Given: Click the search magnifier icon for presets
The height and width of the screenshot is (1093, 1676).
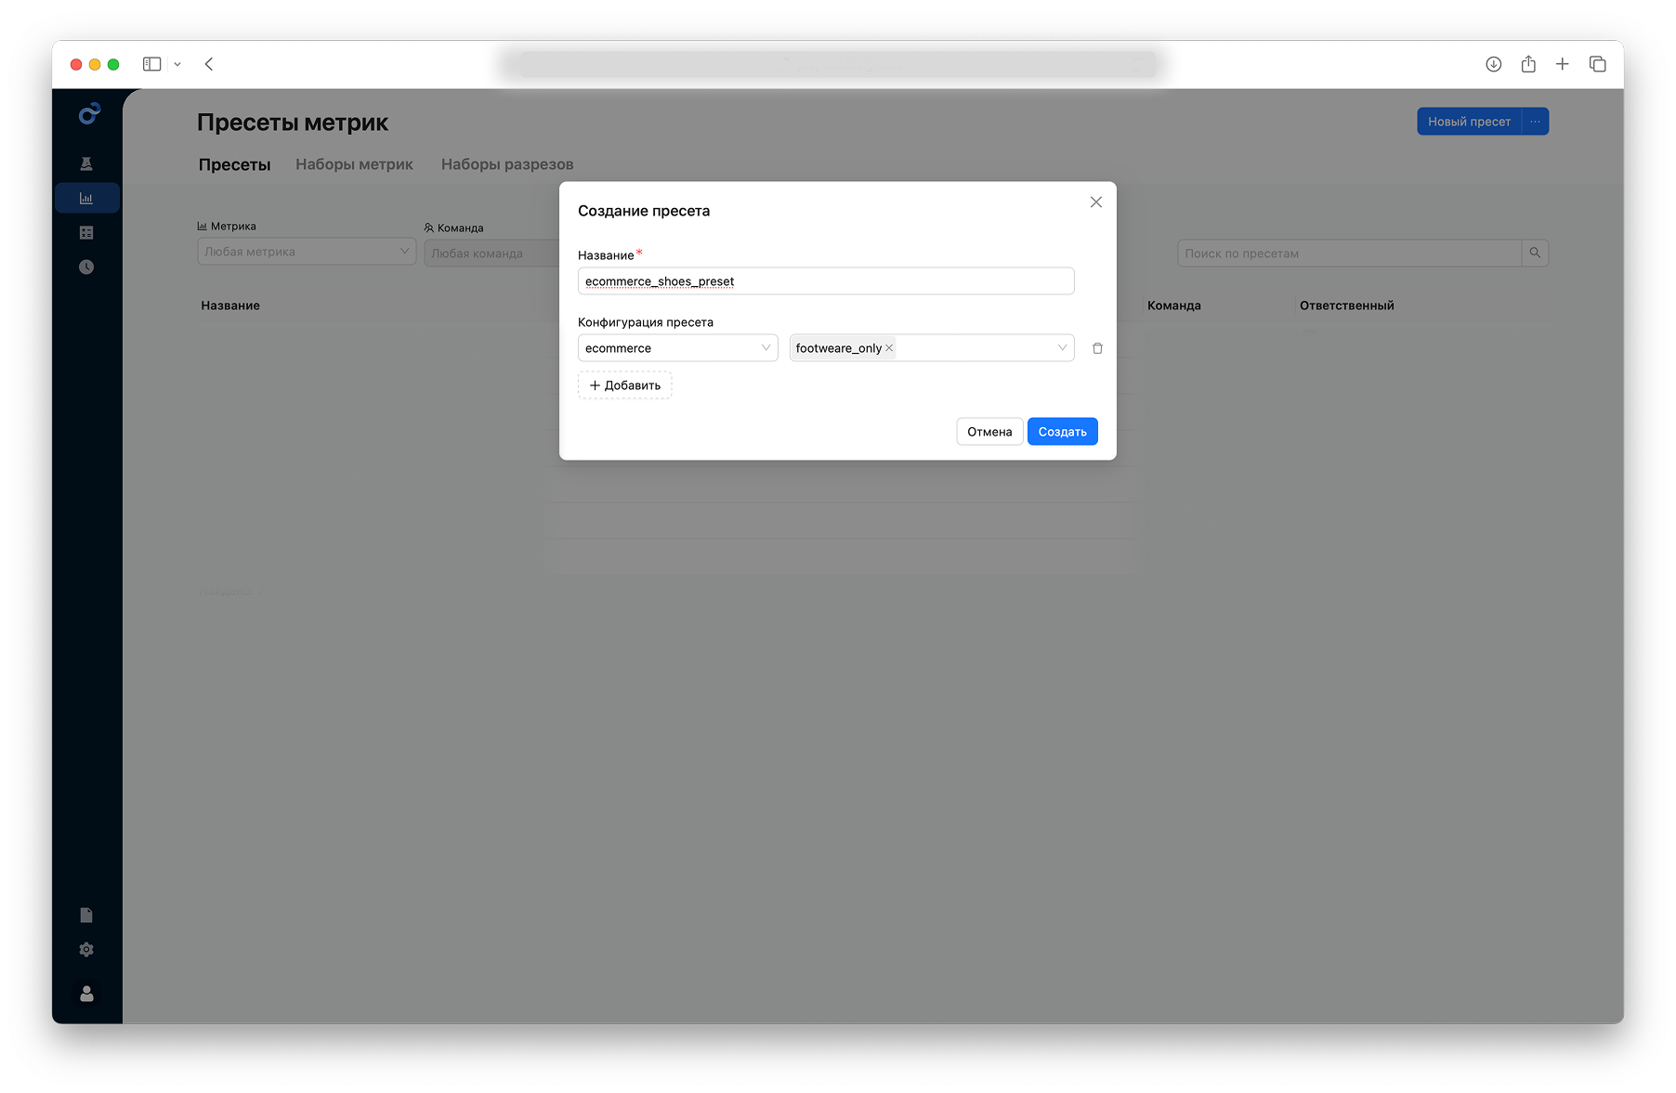Looking at the screenshot, I should point(1535,254).
